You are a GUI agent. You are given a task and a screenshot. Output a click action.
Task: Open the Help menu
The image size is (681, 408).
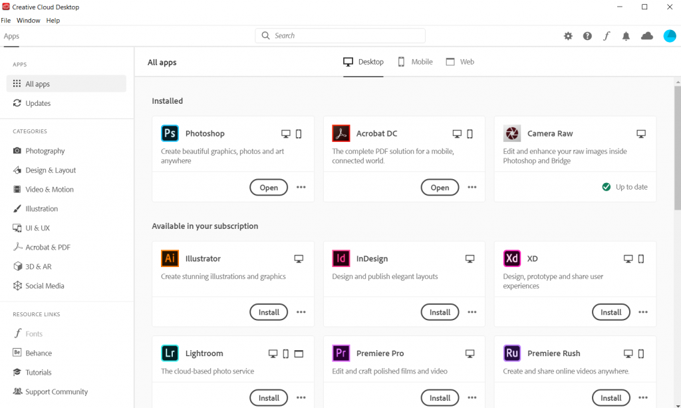(x=53, y=21)
